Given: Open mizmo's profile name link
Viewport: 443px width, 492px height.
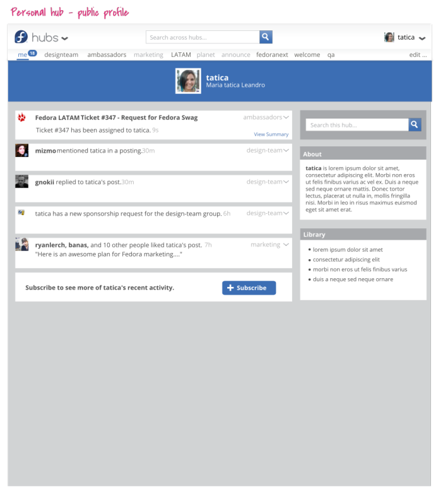Looking at the screenshot, I should click(45, 151).
